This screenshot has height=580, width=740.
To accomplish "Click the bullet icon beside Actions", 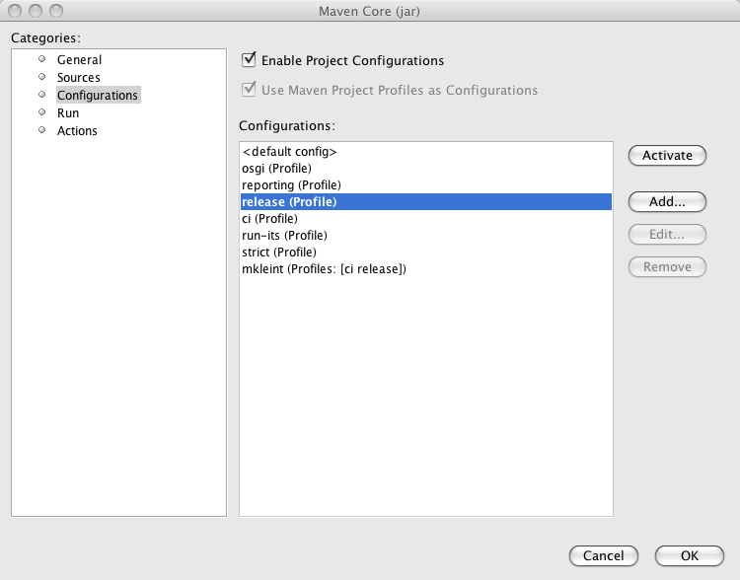I will pos(41,131).
